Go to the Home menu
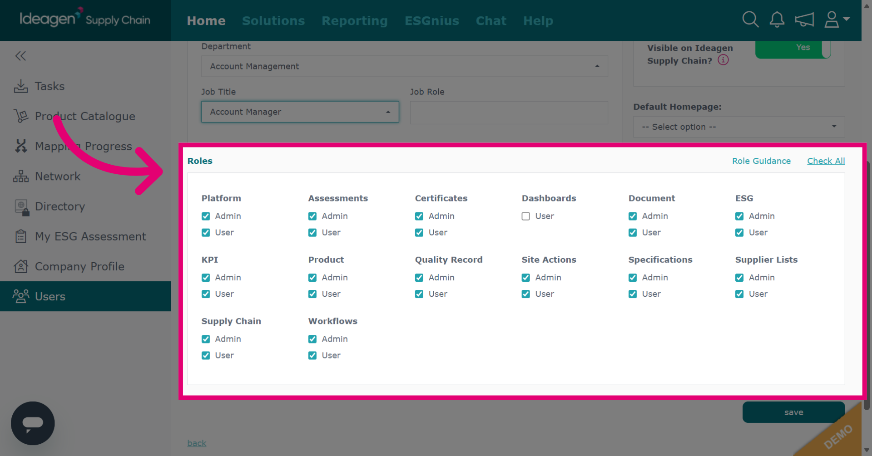872x456 pixels. (x=206, y=21)
